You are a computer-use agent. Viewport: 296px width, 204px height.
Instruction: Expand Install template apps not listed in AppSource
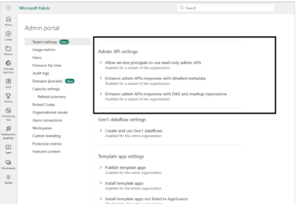101,198
